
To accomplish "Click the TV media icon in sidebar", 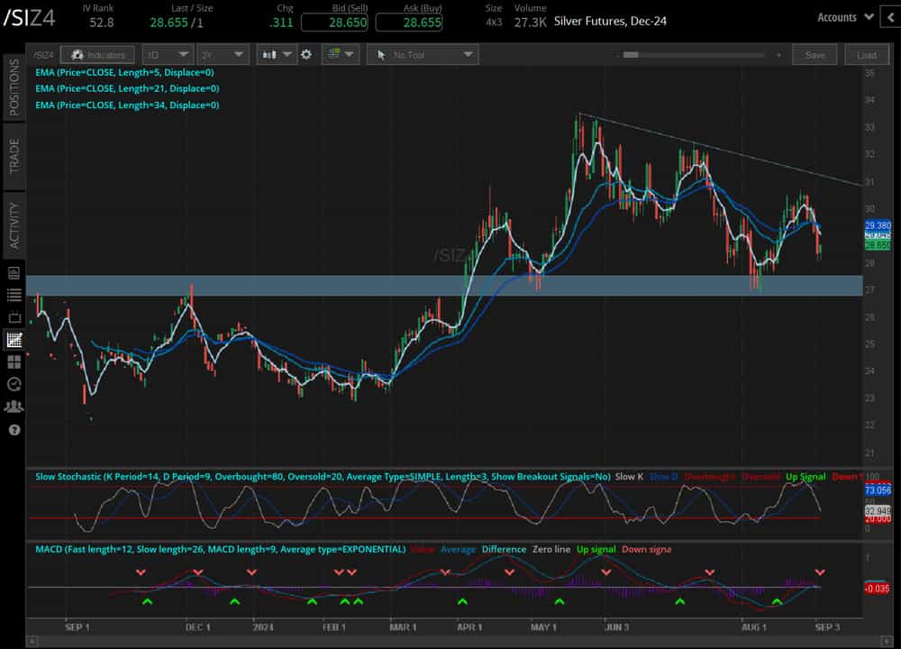I will 14,317.
